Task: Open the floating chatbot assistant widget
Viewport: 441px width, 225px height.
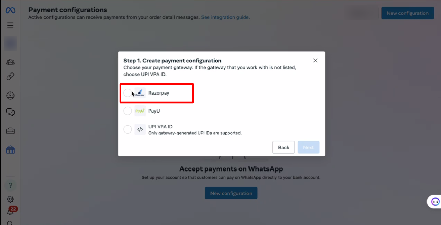Action: pos(434,202)
